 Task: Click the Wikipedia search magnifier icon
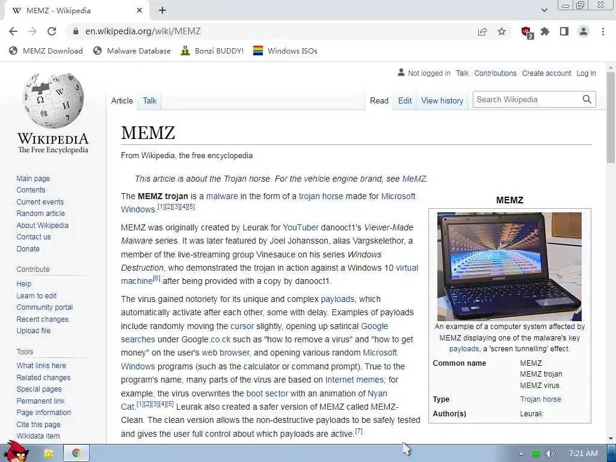coord(587,99)
